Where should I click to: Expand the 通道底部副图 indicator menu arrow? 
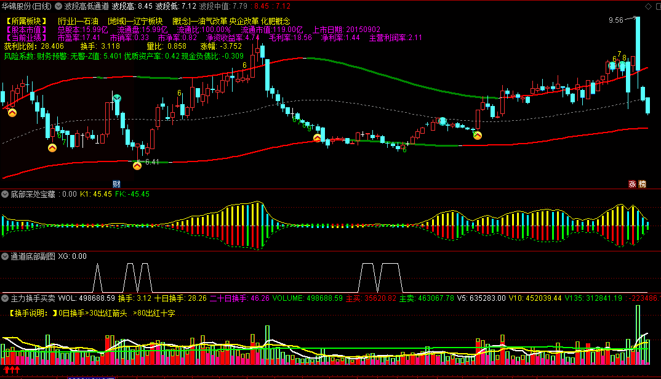5,256
